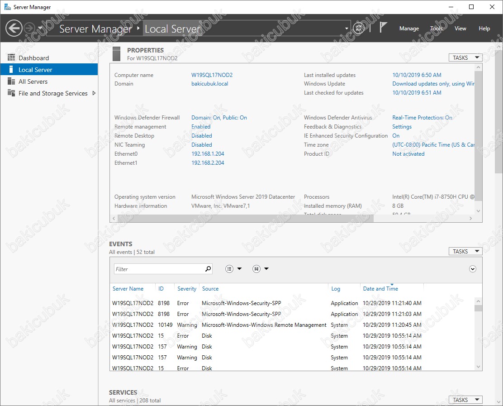The height and width of the screenshot is (406, 503).
Task: Click Real-Time Protection: On link
Action: [422, 118]
